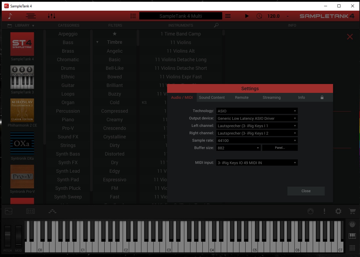Image resolution: width=360 pixels, height=257 pixels.
Task: Show the keyboard view icon
Action: (352, 236)
